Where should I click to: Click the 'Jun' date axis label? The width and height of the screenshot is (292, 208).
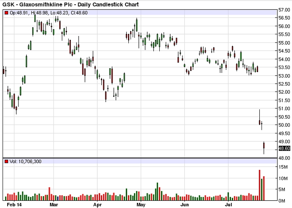tap(185, 205)
